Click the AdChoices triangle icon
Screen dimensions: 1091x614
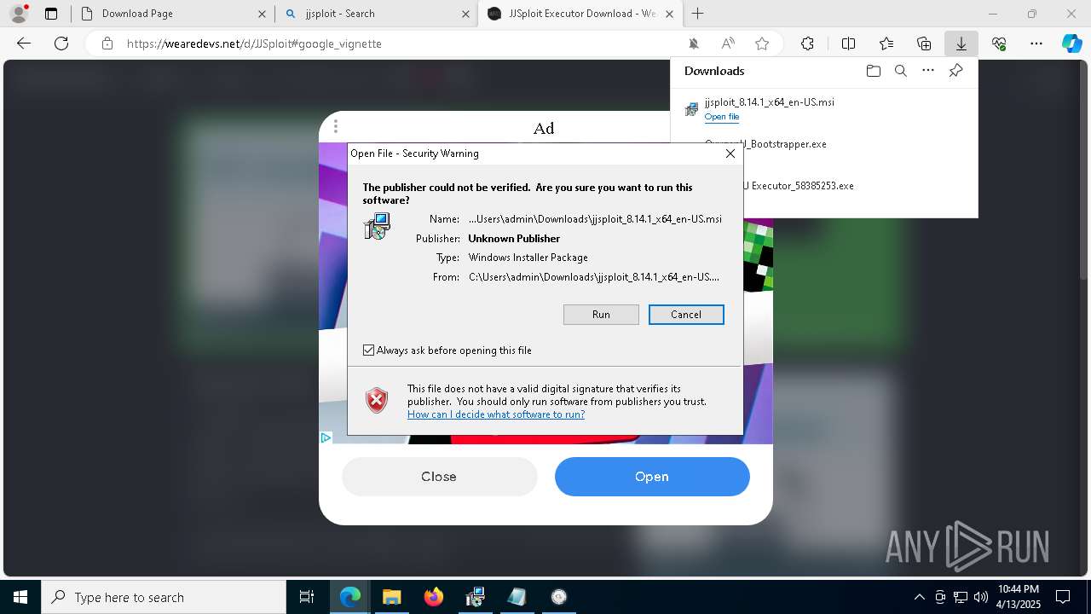point(326,437)
